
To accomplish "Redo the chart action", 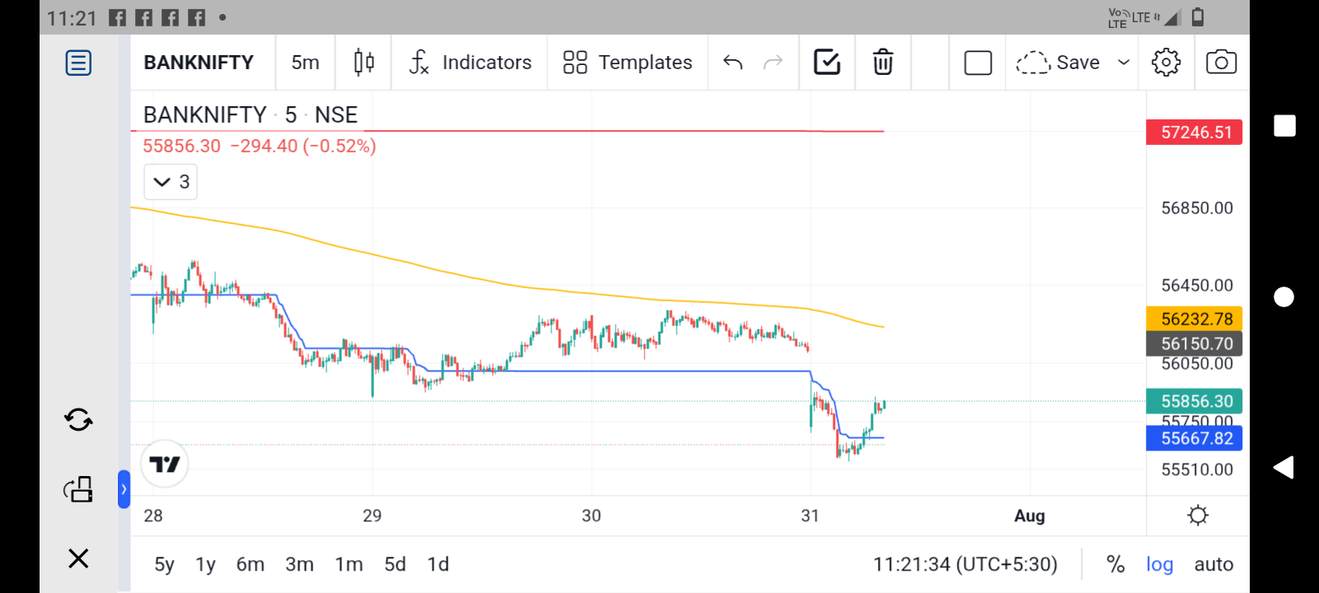I will 773,63.
